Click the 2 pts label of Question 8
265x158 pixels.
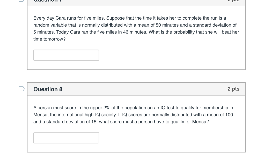(233, 89)
